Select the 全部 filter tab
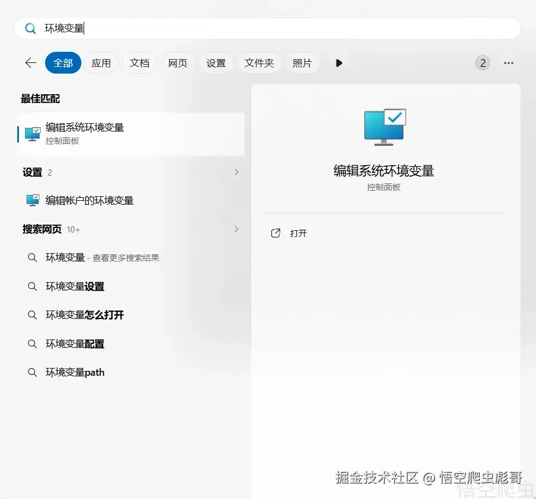This screenshot has height=499, width=536. click(x=63, y=63)
